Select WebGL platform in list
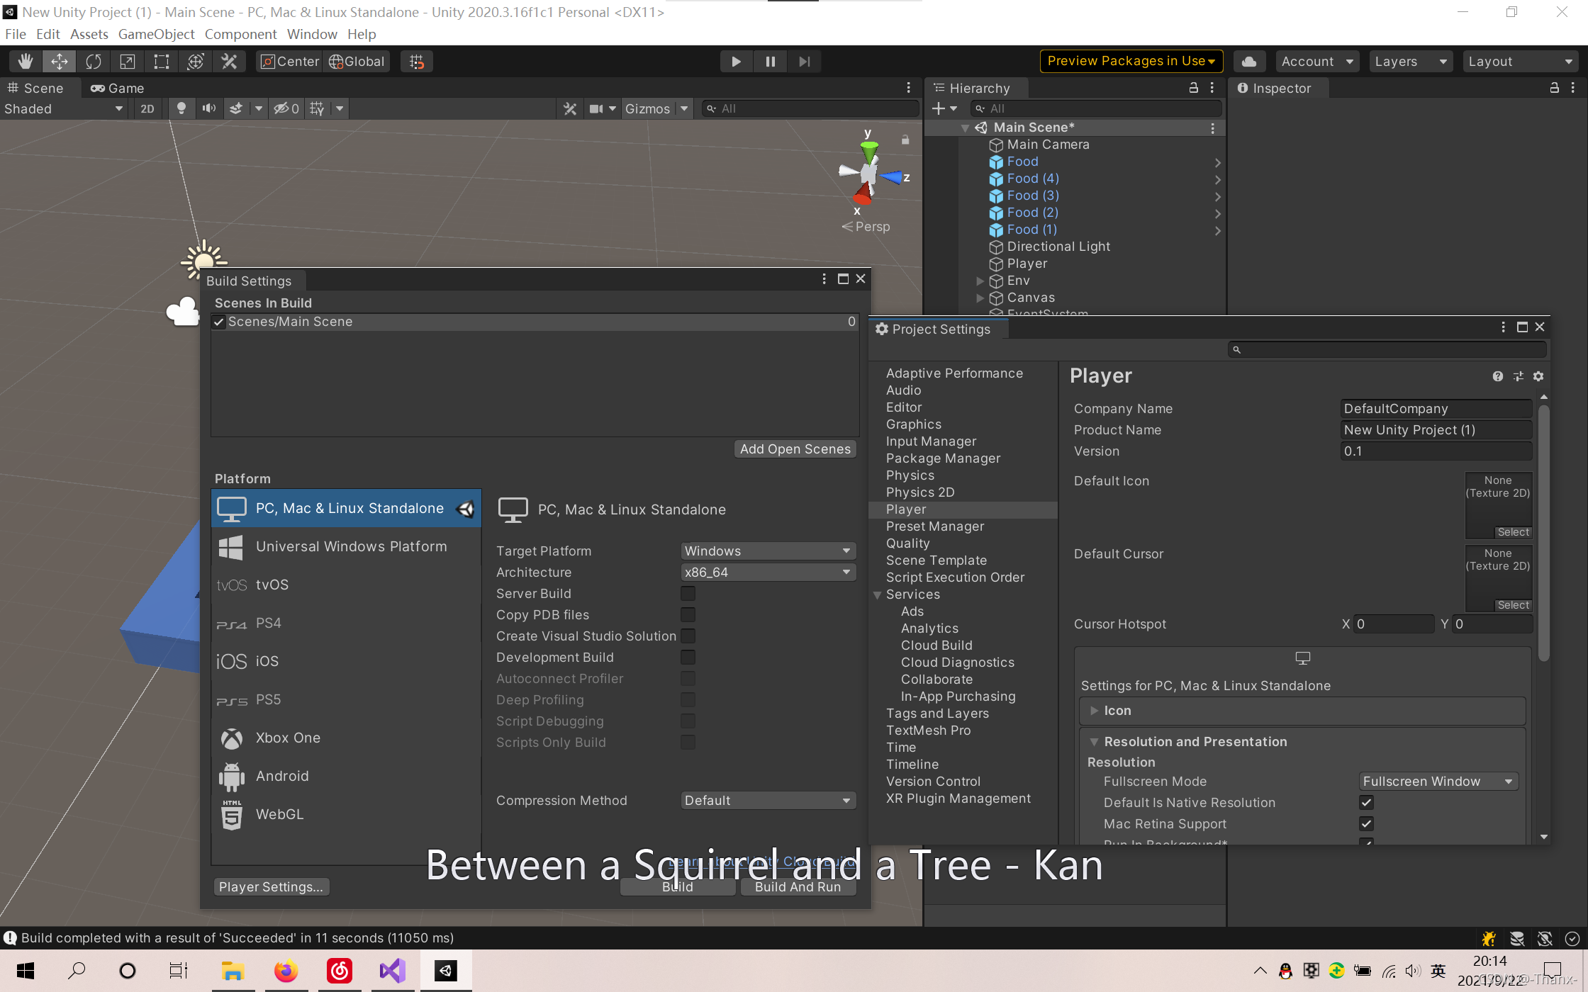The width and height of the screenshot is (1588, 992). pos(346,815)
